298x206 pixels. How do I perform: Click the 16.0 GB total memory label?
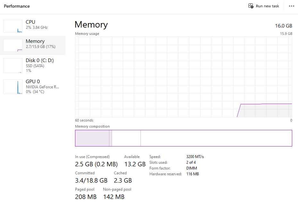pos(284,26)
